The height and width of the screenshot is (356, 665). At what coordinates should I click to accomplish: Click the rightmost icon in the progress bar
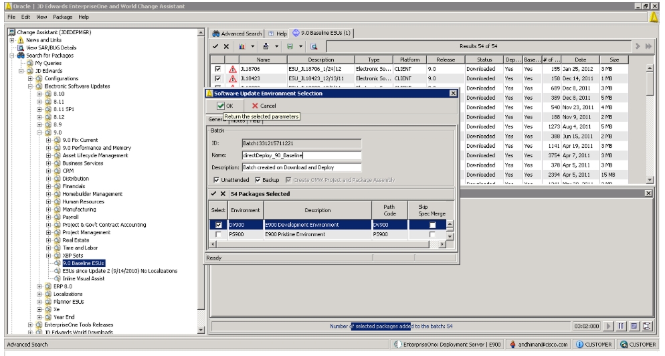tap(647, 326)
